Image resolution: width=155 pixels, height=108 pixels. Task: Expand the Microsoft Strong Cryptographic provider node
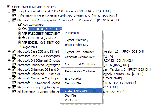[x=9, y=87]
